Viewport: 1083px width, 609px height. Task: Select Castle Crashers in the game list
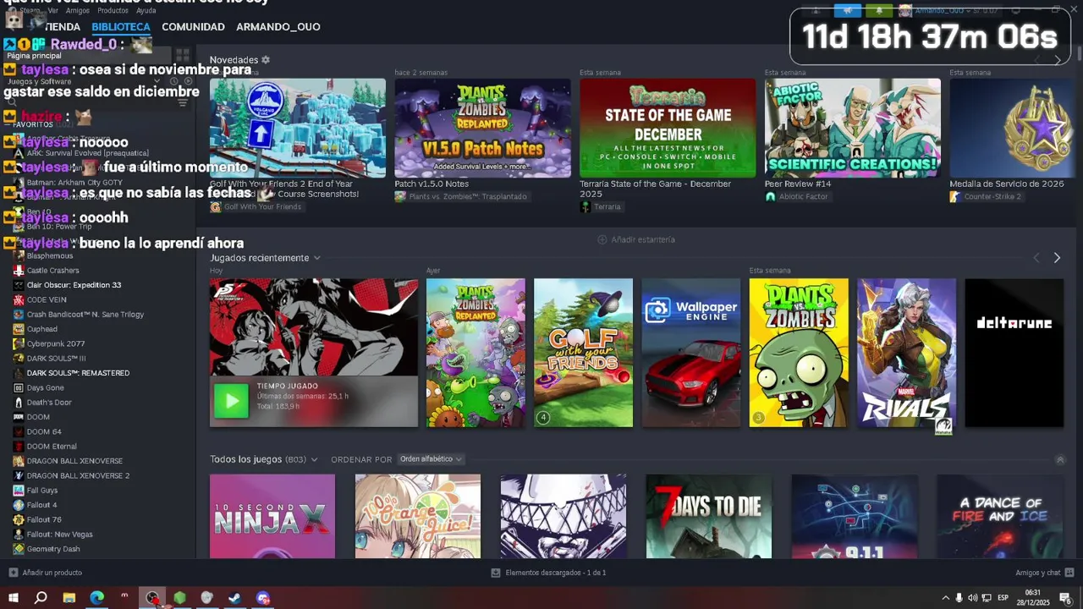pos(52,271)
